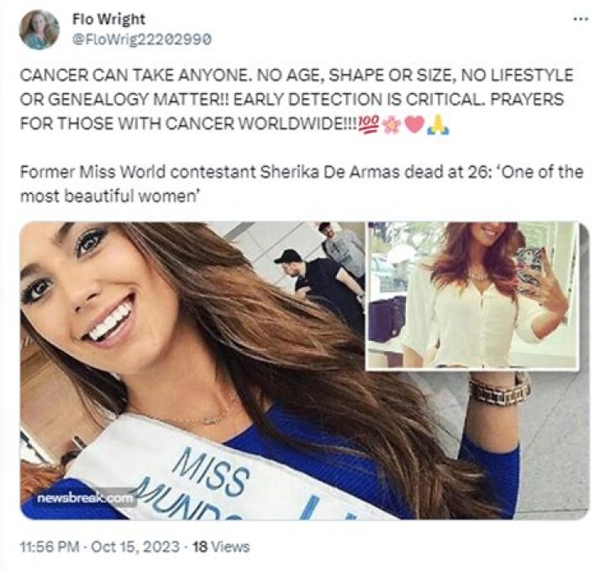Click the Oct 15, 2023 date
Image resolution: width=605 pixels, height=572 pixels.
coord(135,546)
